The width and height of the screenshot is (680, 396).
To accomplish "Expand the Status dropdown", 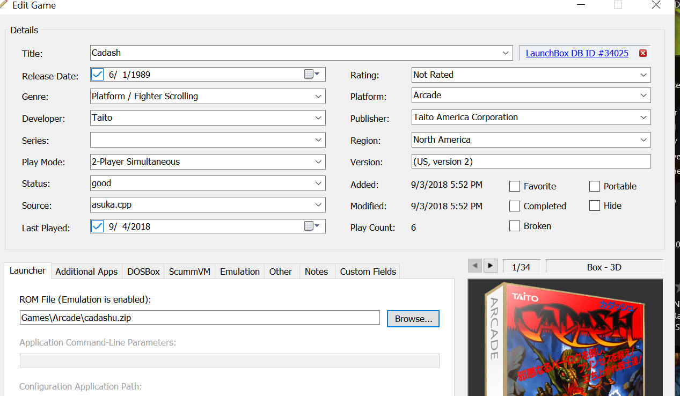I will click(319, 184).
